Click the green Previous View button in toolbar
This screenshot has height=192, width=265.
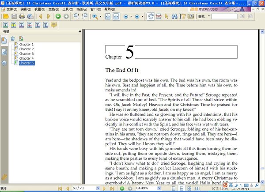point(58,16)
